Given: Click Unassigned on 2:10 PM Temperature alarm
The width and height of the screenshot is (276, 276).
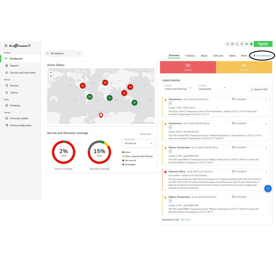Looking at the screenshot, I should coord(239,99).
